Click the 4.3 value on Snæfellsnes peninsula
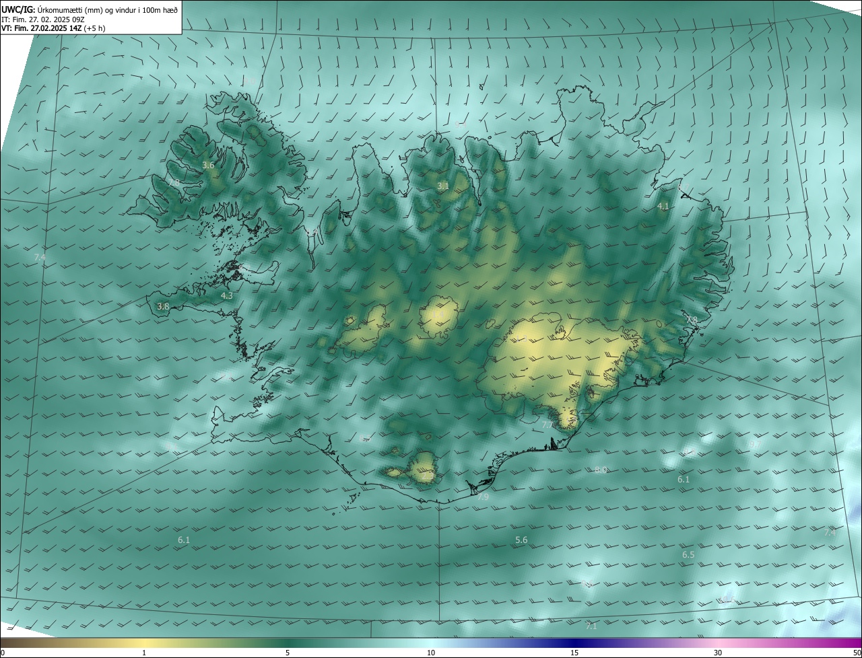Viewport: 862px width, 658px height. click(x=227, y=295)
